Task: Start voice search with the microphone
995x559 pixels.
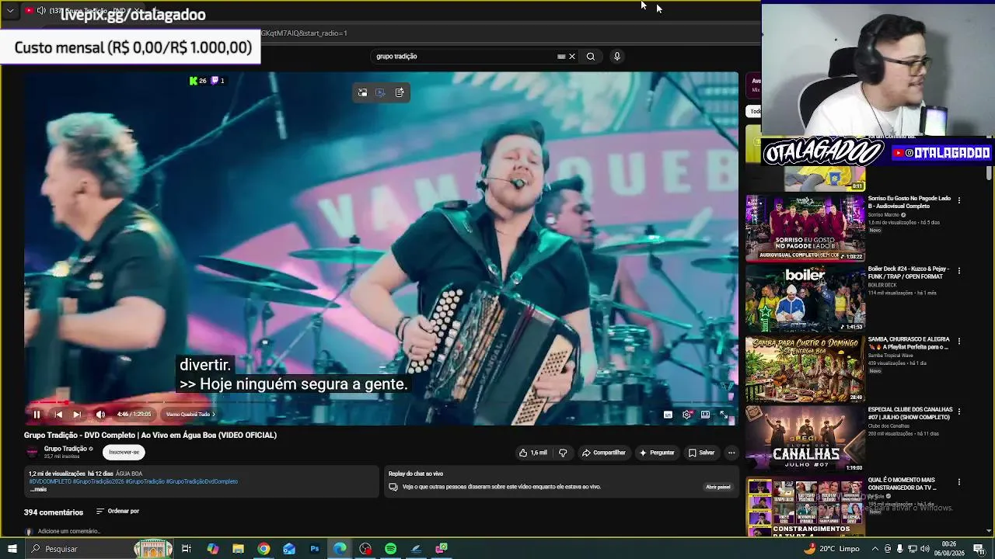Action: click(x=617, y=56)
